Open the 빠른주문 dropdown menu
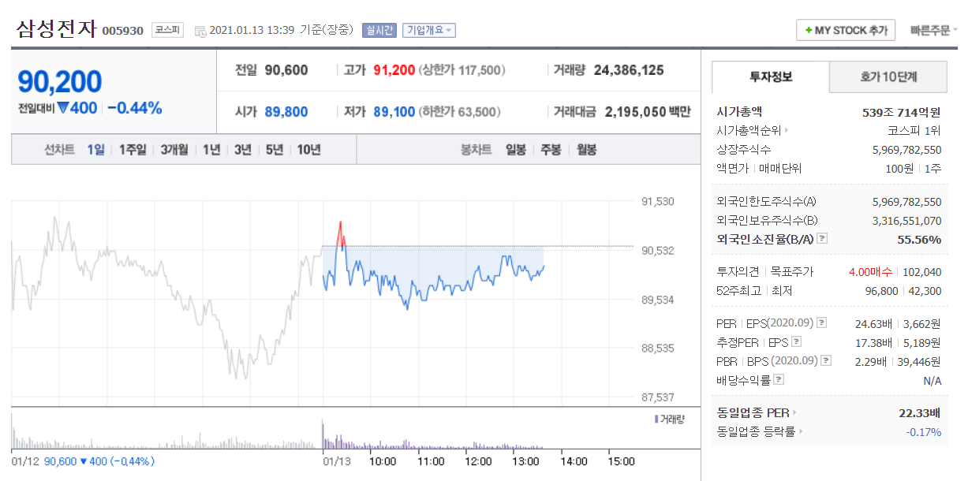Screen dimensions: 968x481 pos(934,31)
